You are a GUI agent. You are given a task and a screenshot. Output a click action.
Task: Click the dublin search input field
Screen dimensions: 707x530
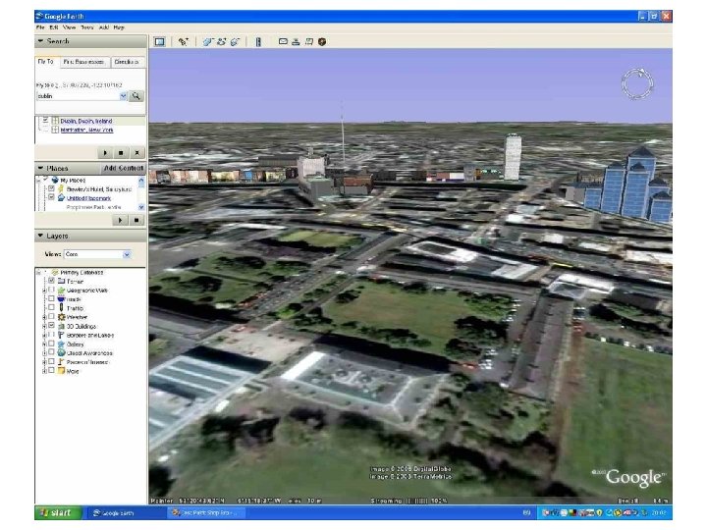78,96
